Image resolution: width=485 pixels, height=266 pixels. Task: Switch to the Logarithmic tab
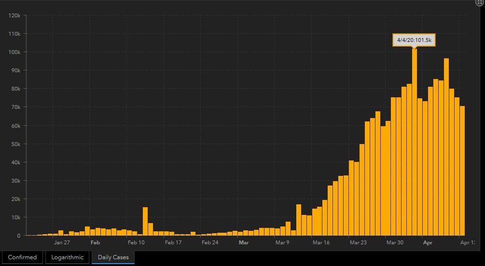pyautogui.click(x=68, y=257)
